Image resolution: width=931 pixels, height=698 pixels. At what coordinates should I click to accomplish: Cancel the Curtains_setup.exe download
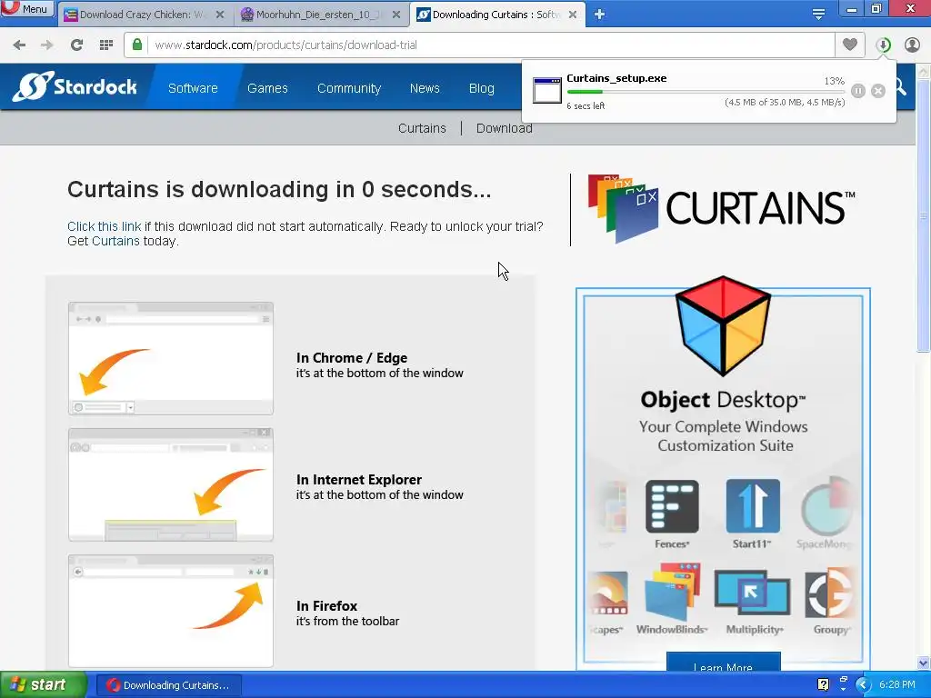pyautogui.click(x=878, y=91)
